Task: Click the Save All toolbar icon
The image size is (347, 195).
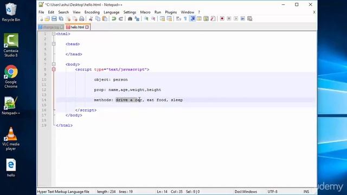Action: coord(61,19)
